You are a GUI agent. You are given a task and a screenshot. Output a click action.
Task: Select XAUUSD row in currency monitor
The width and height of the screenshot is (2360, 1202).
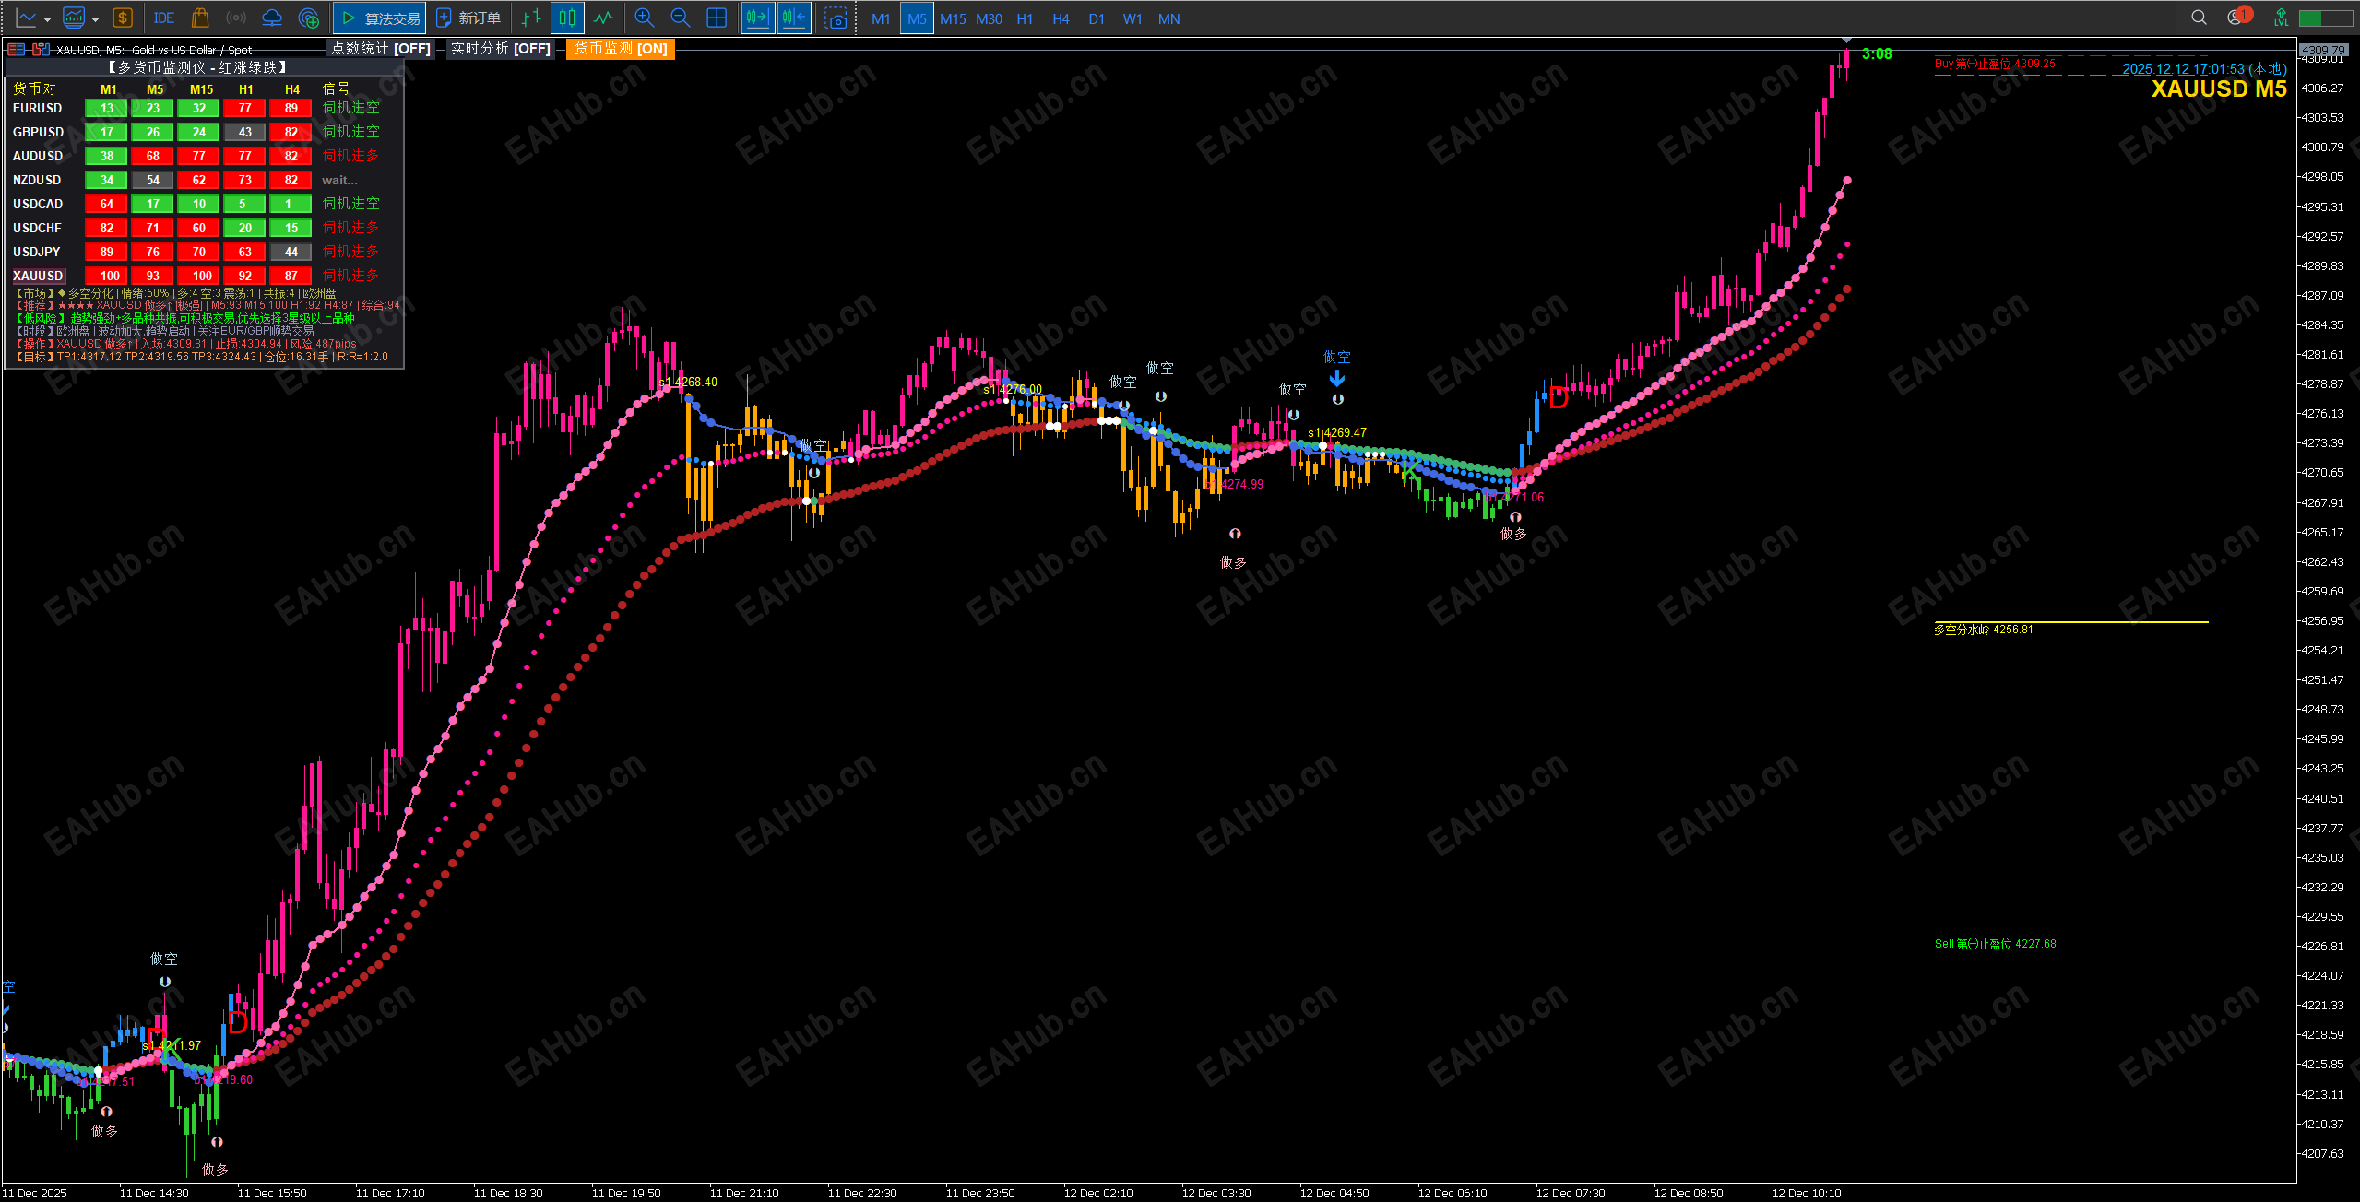click(38, 276)
